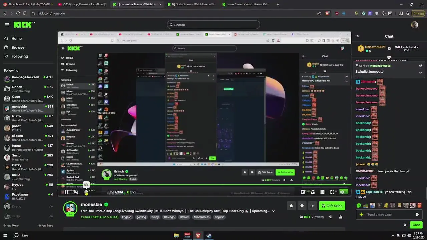Click the sparkle button beside Gift Subs
Viewport: 427px width, 240px height.
[x=313, y=206]
